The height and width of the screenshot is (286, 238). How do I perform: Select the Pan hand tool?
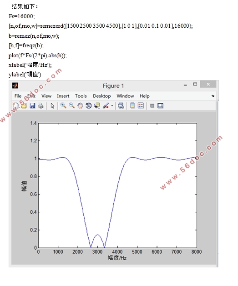(x=80, y=105)
